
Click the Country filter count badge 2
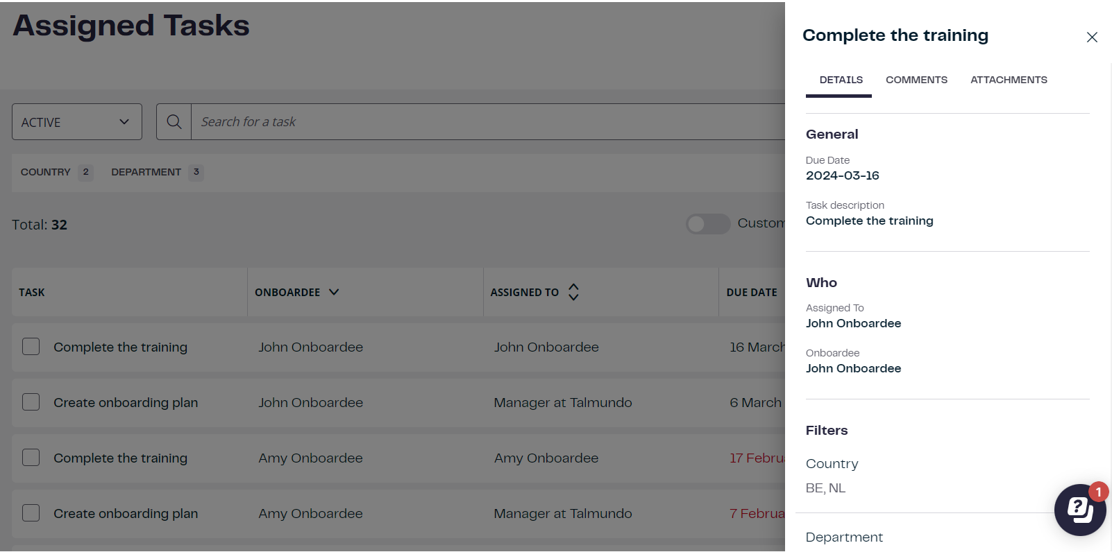(85, 172)
